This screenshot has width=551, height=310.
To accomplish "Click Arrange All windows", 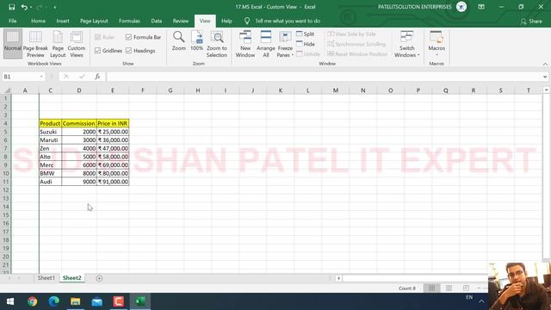I will 266,44.
